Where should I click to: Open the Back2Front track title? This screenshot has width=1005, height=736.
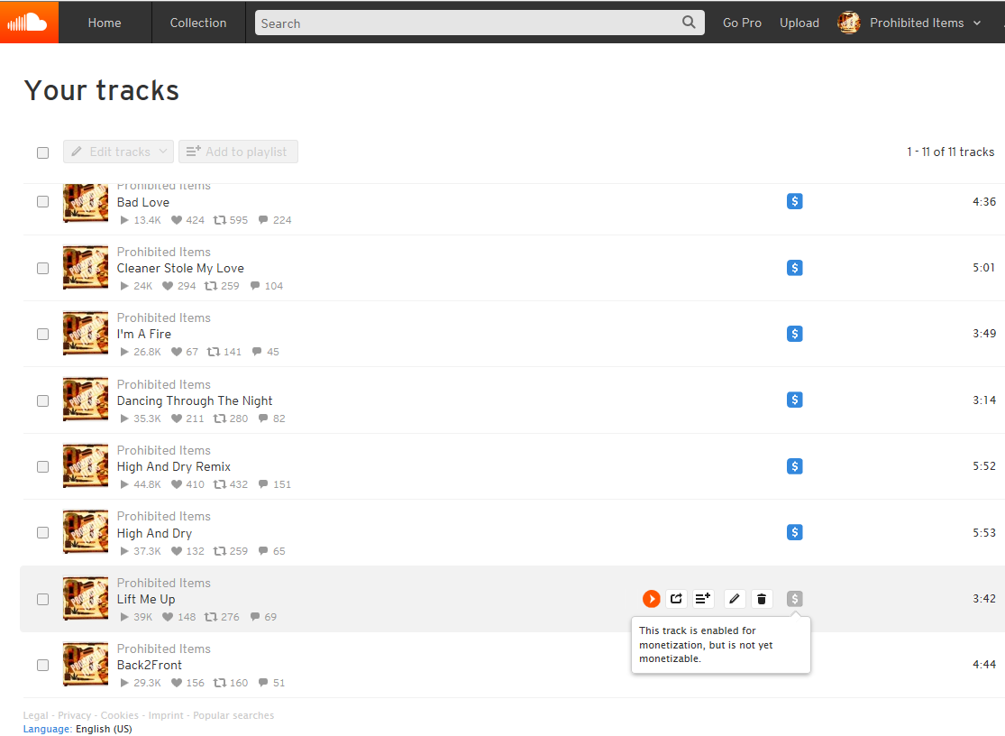point(150,665)
